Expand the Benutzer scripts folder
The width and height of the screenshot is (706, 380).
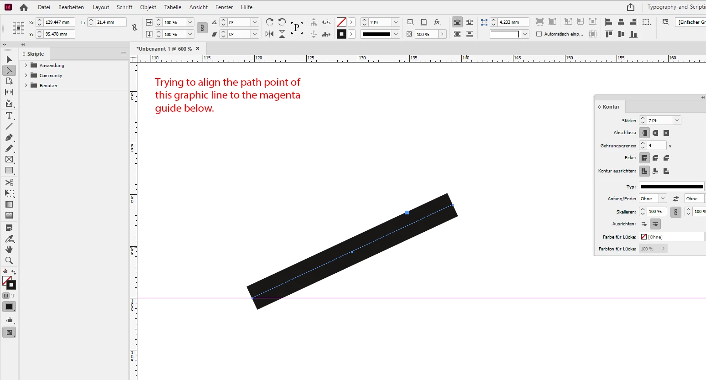(26, 85)
